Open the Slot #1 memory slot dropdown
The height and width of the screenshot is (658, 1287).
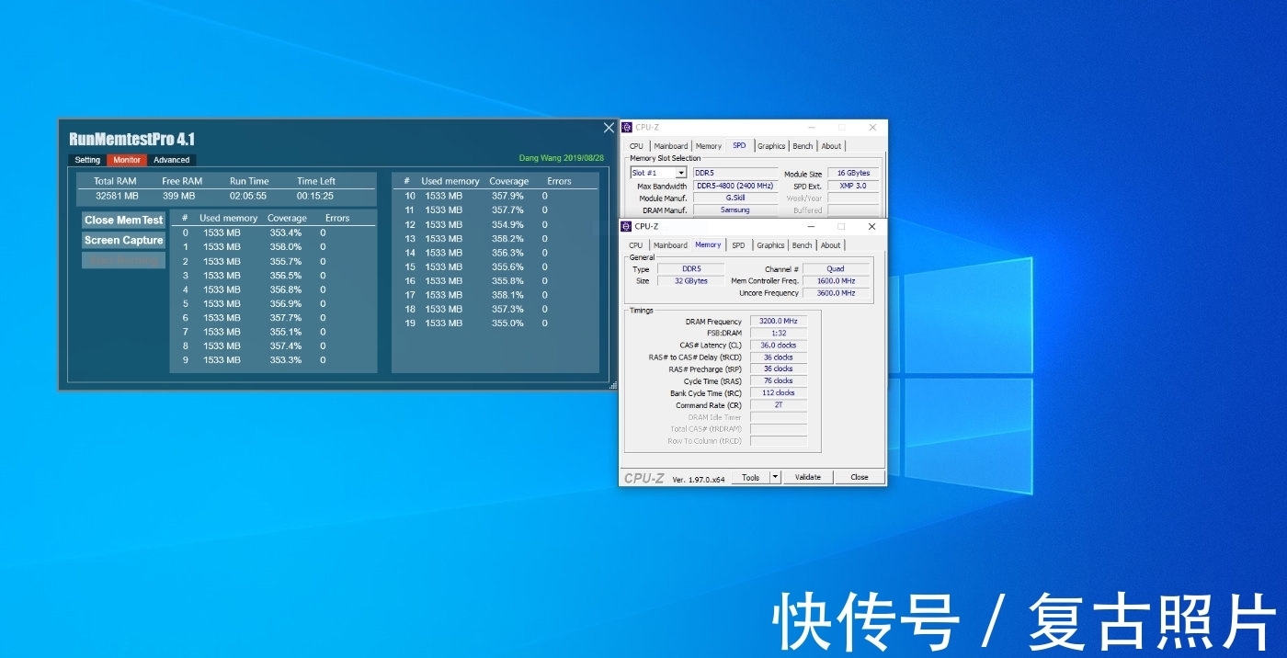(x=681, y=173)
